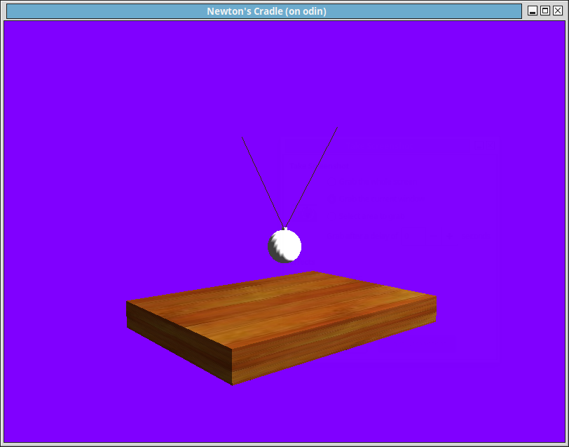Image resolution: width=569 pixels, height=447 pixels.
Task: Click the white pendulum ball
Action: click(x=284, y=246)
